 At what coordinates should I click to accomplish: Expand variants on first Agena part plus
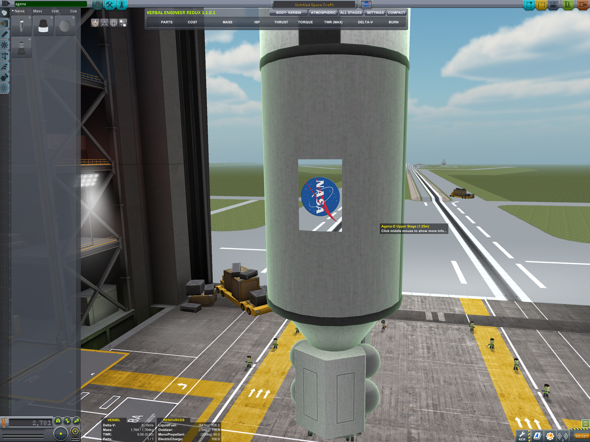coord(30,18)
